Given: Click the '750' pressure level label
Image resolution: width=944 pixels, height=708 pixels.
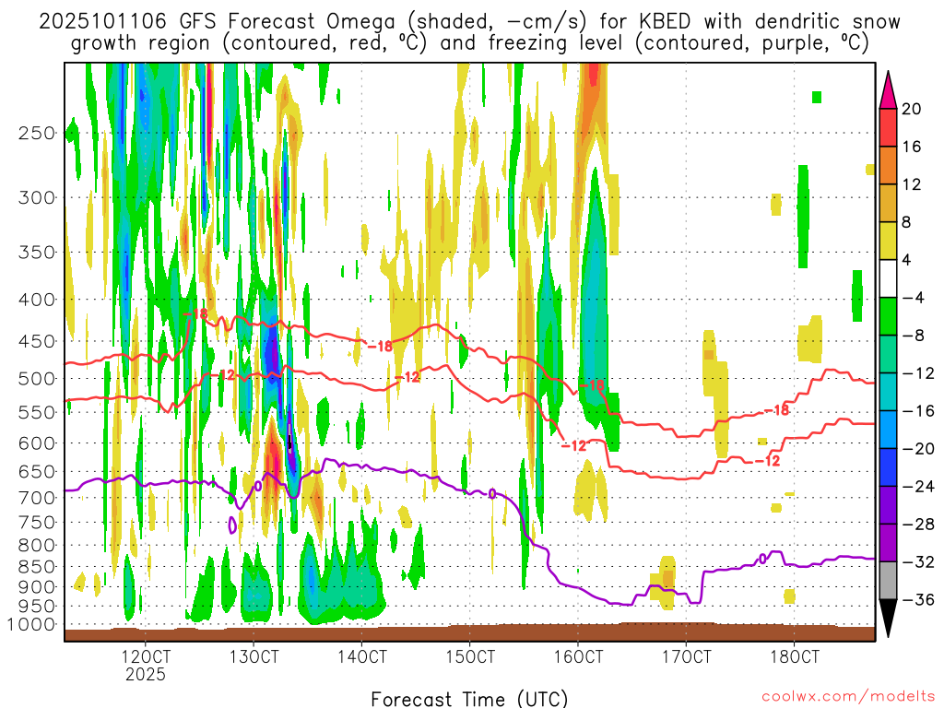Looking at the screenshot, I should click(37, 523).
